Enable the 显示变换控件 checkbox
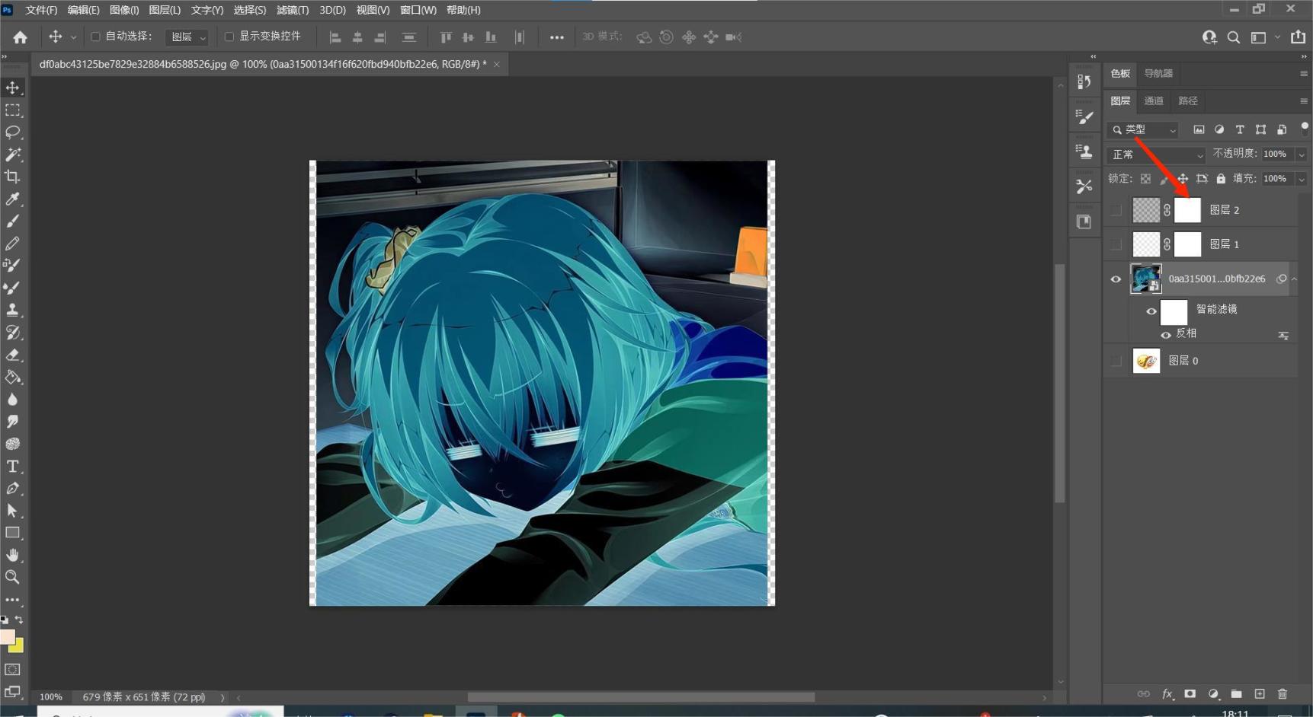This screenshot has width=1313, height=717. (x=229, y=37)
